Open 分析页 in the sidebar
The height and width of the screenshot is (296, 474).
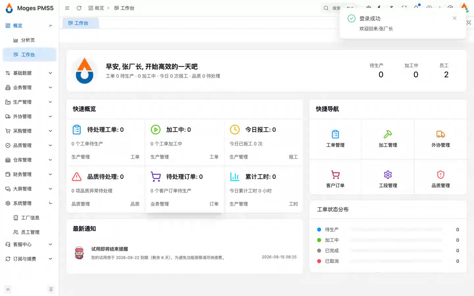[x=30, y=40]
